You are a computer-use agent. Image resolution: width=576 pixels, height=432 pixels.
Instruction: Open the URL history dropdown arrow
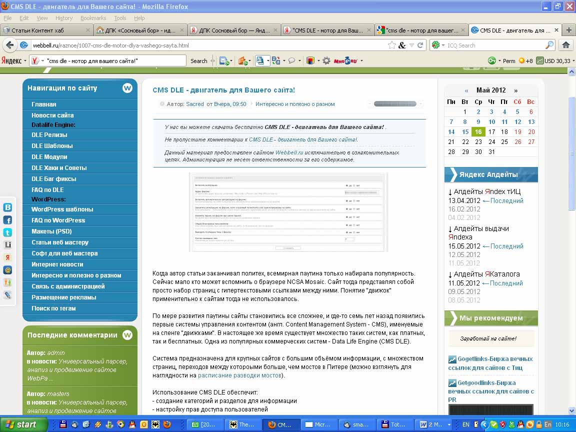coord(411,45)
